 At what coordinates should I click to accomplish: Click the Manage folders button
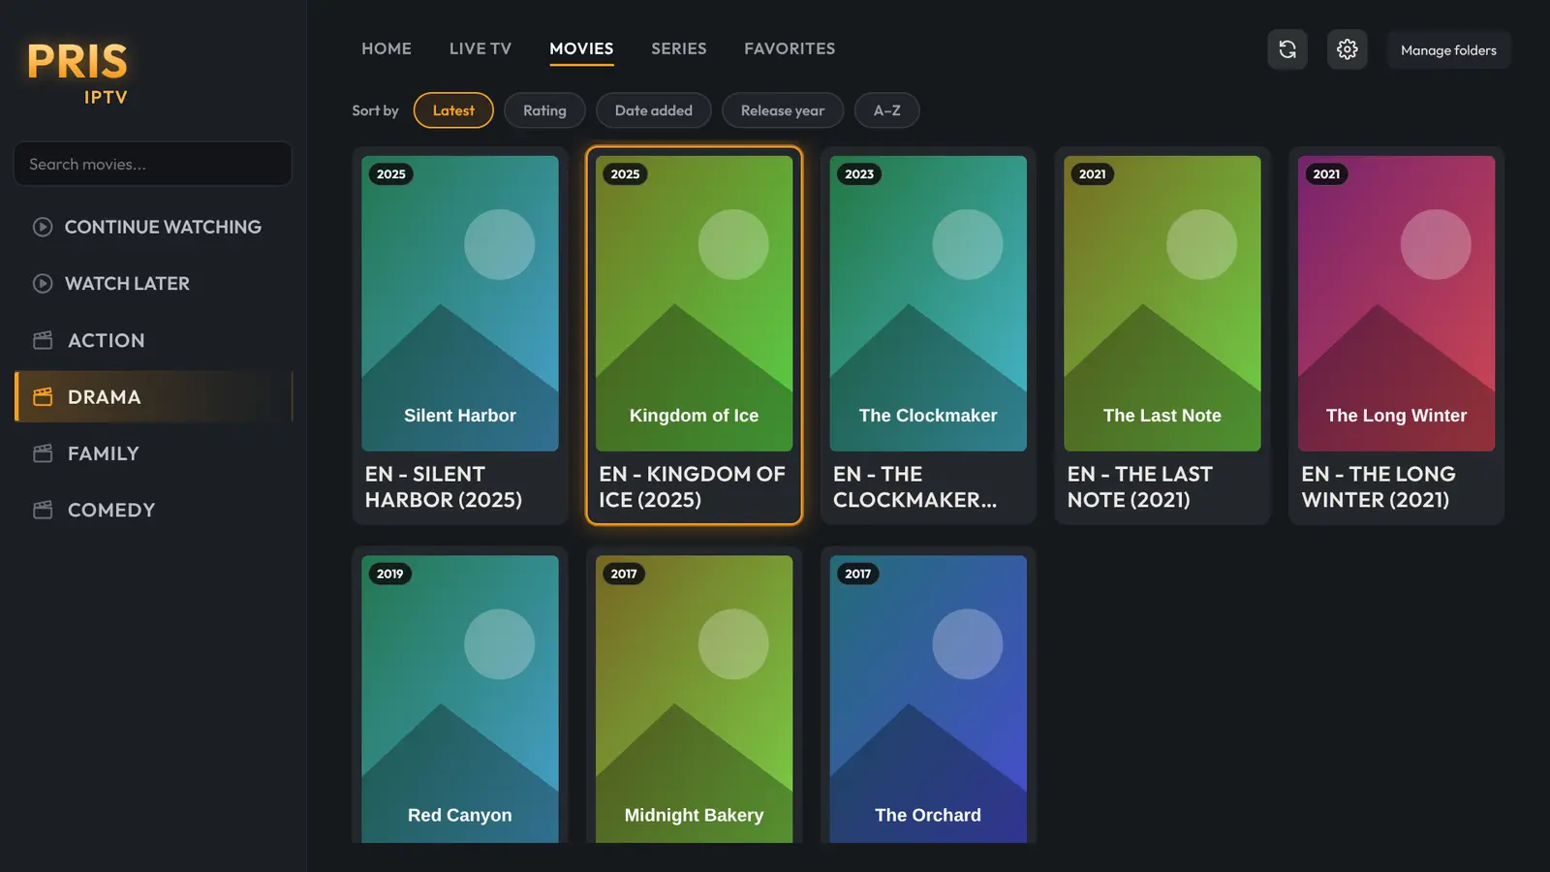click(x=1448, y=50)
